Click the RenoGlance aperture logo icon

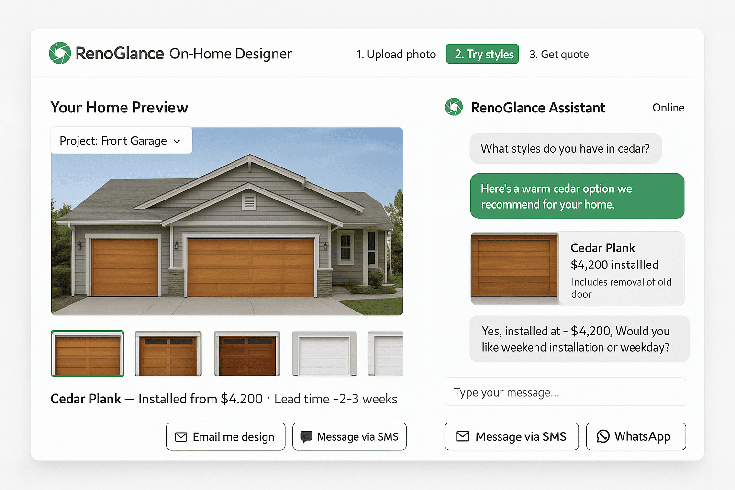click(60, 53)
